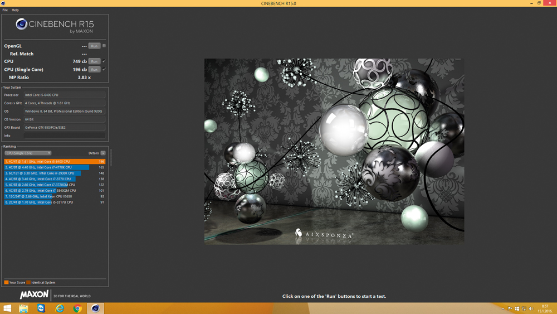The width and height of the screenshot is (557, 314).
Task: Open the Action Center flag icon
Action: pos(510,308)
